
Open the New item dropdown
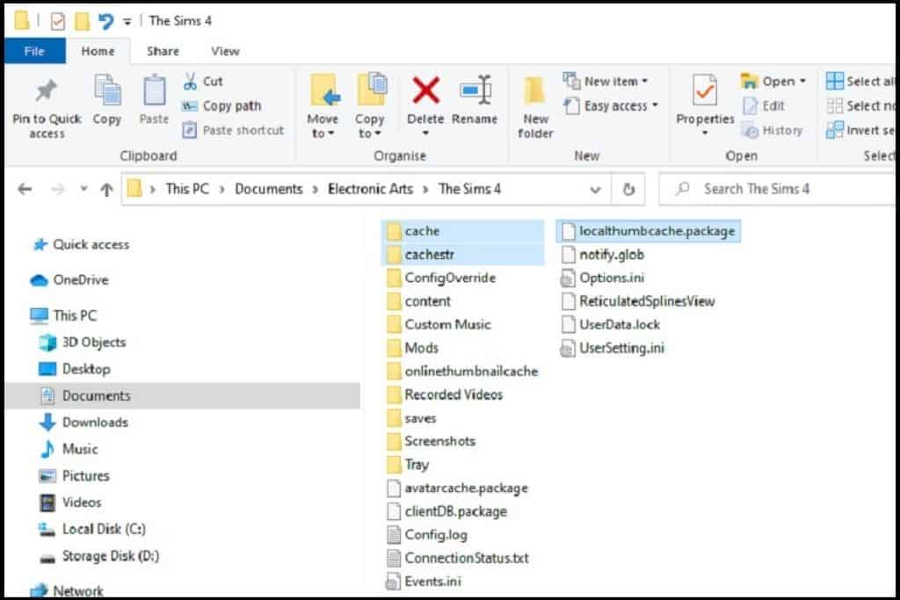coord(606,82)
